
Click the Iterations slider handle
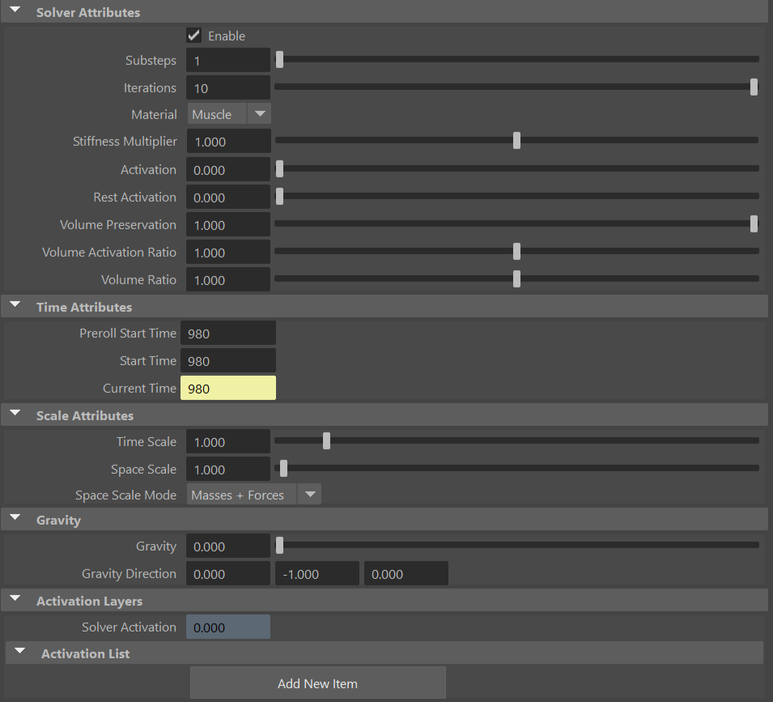(x=754, y=87)
